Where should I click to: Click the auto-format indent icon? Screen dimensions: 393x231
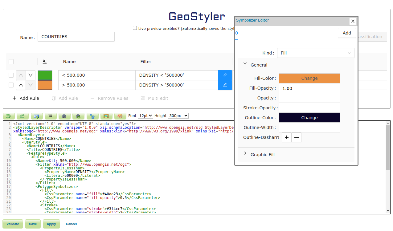51,116
